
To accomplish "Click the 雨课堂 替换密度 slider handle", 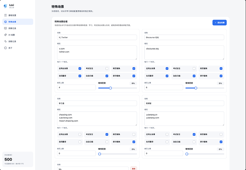I will click(x=187, y=154).
